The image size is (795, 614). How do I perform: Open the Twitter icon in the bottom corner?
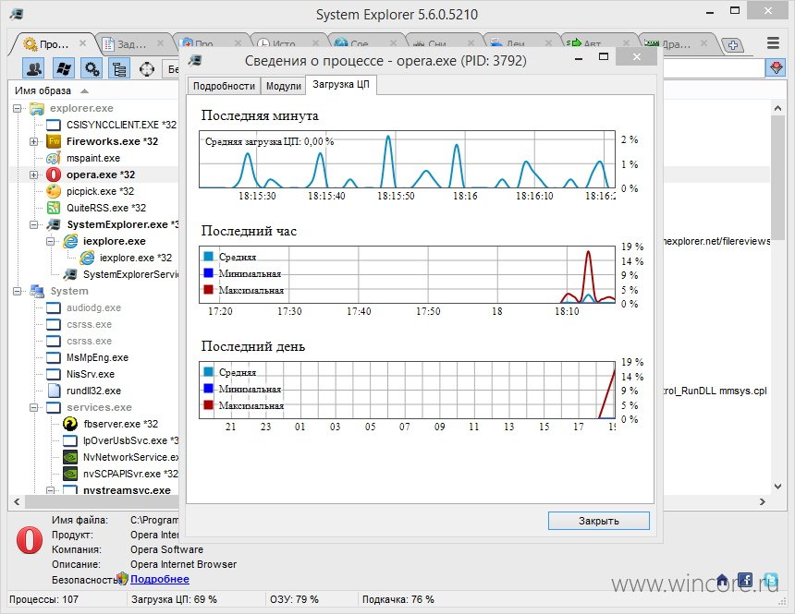tap(771, 581)
